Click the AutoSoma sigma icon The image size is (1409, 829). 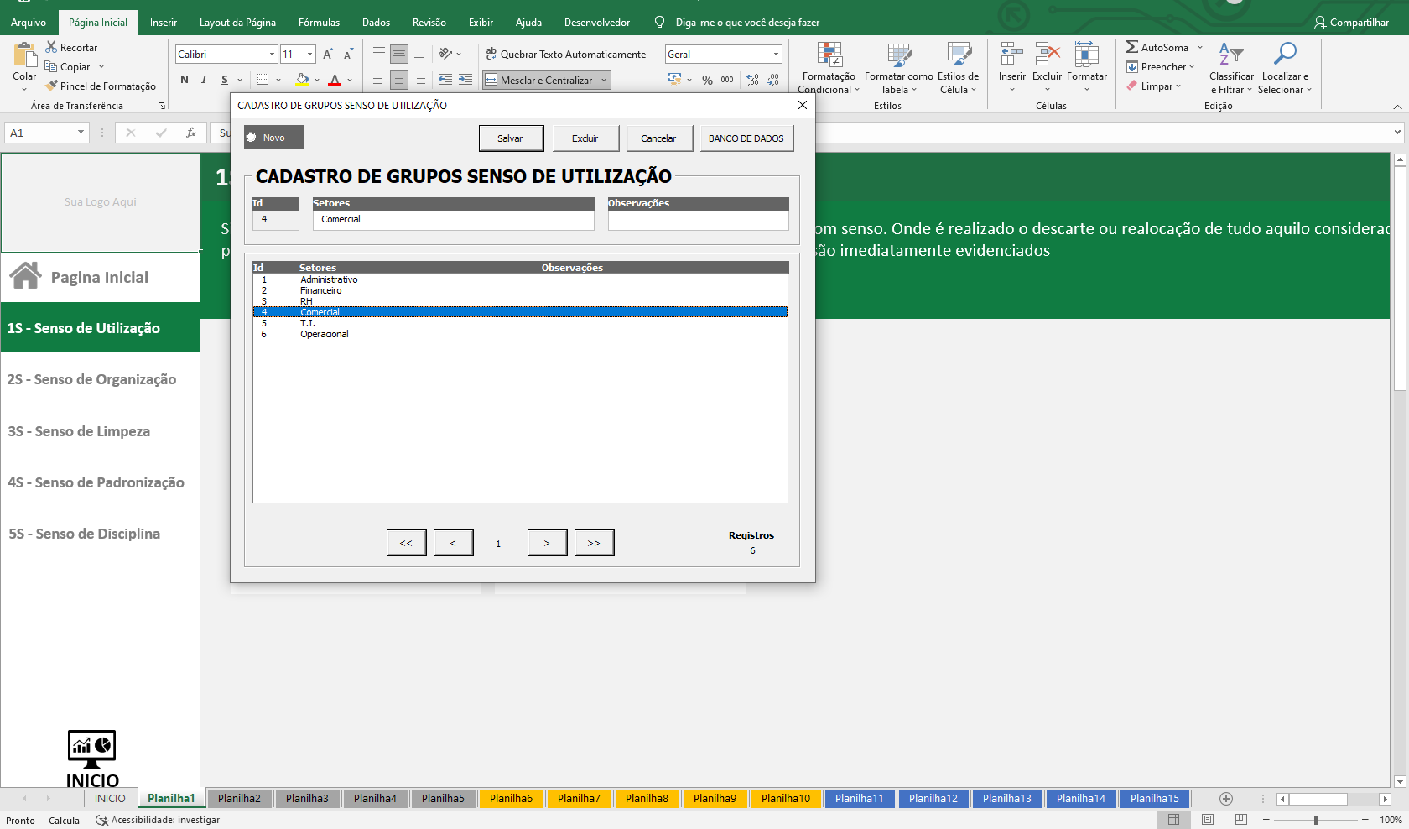(x=1132, y=48)
